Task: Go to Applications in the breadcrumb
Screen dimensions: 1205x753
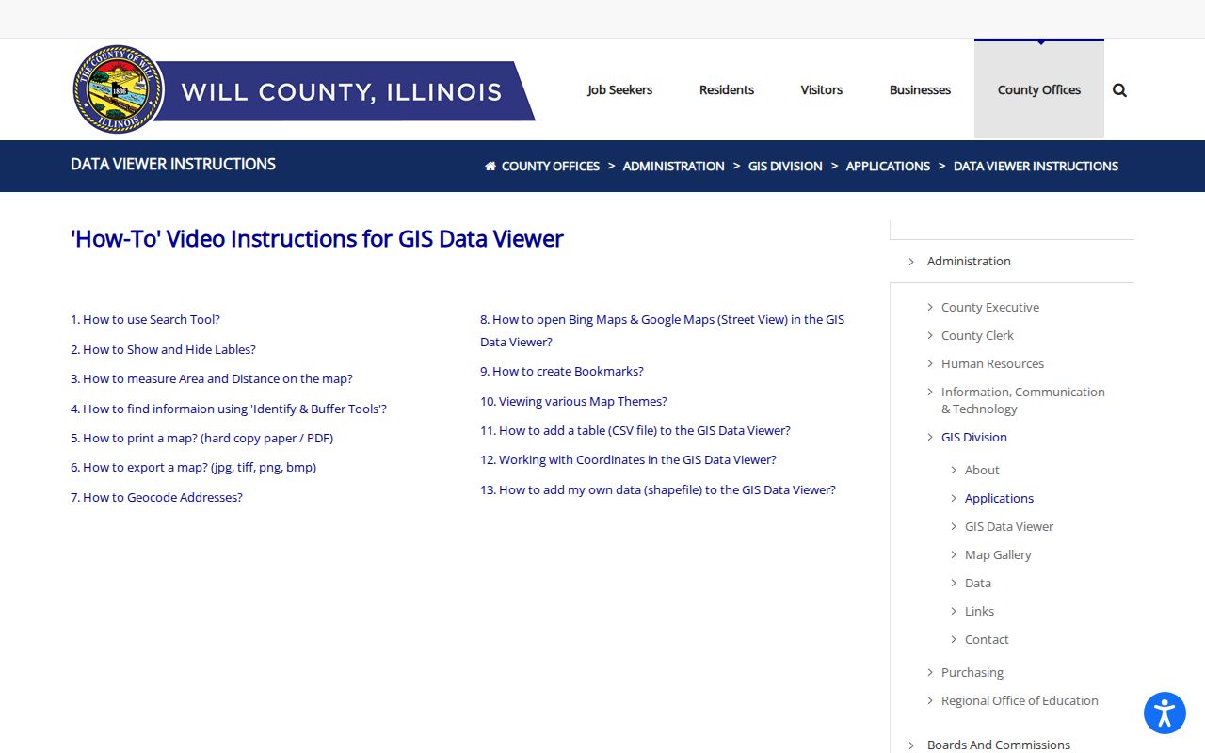Action: 888,166
